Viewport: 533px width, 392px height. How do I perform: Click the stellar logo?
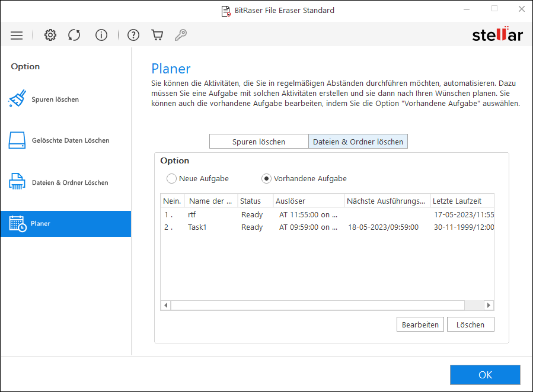[x=497, y=34]
